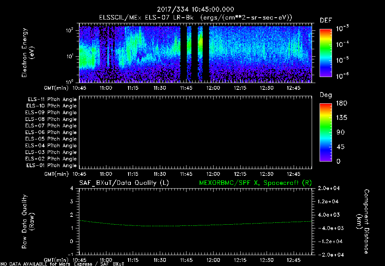Select the ELS-05 Pitch Angle row label

[51, 139]
